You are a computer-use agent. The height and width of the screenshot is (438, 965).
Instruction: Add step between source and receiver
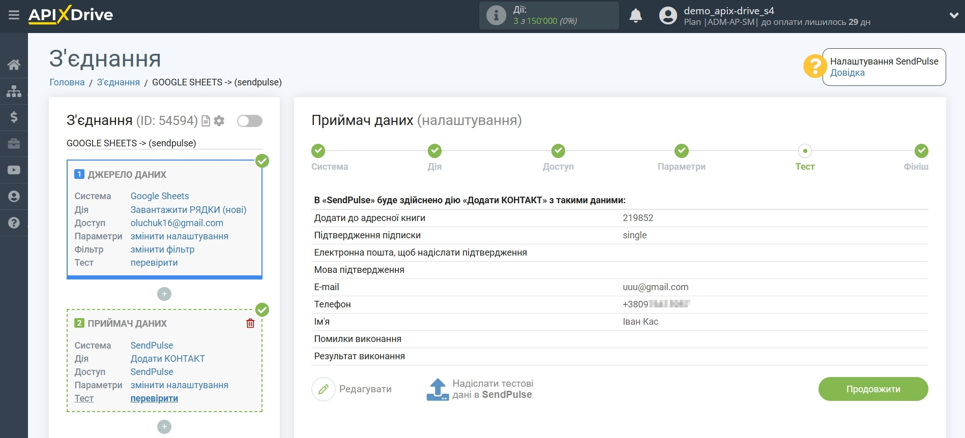pos(164,294)
